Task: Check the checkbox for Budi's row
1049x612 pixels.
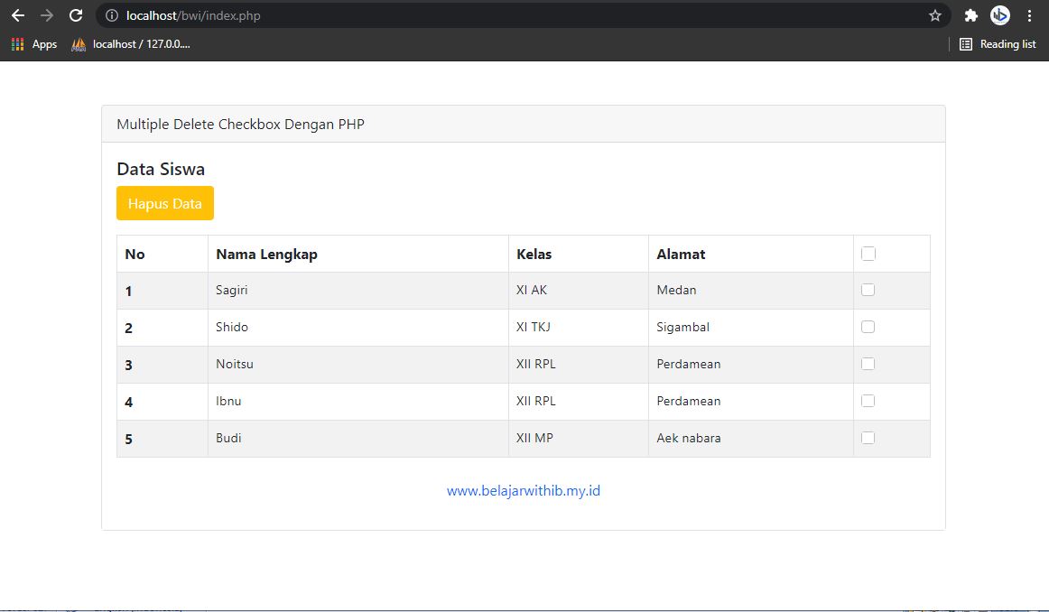Action: coord(868,437)
